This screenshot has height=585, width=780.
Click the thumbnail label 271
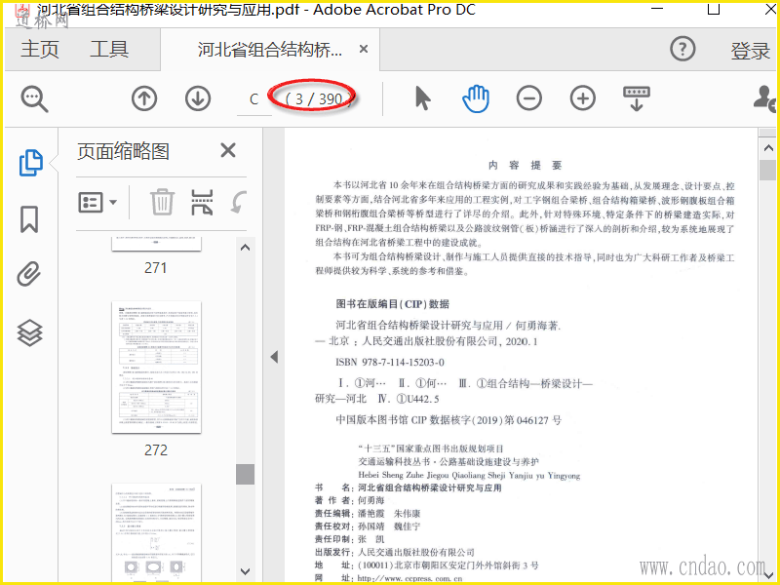coord(156,268)
